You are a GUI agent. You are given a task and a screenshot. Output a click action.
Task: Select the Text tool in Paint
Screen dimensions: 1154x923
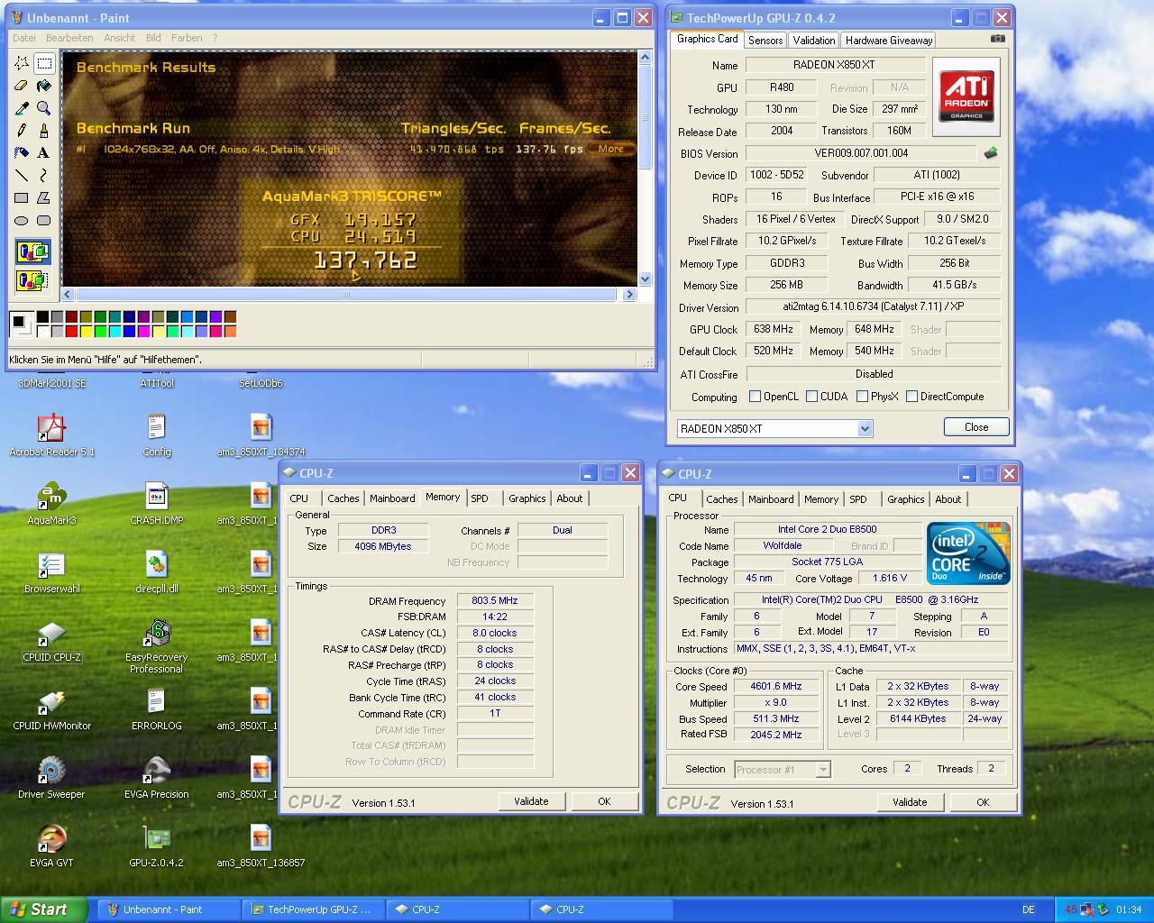coord(43,153)
